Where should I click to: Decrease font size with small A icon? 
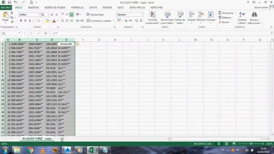[x=57, y=15]
